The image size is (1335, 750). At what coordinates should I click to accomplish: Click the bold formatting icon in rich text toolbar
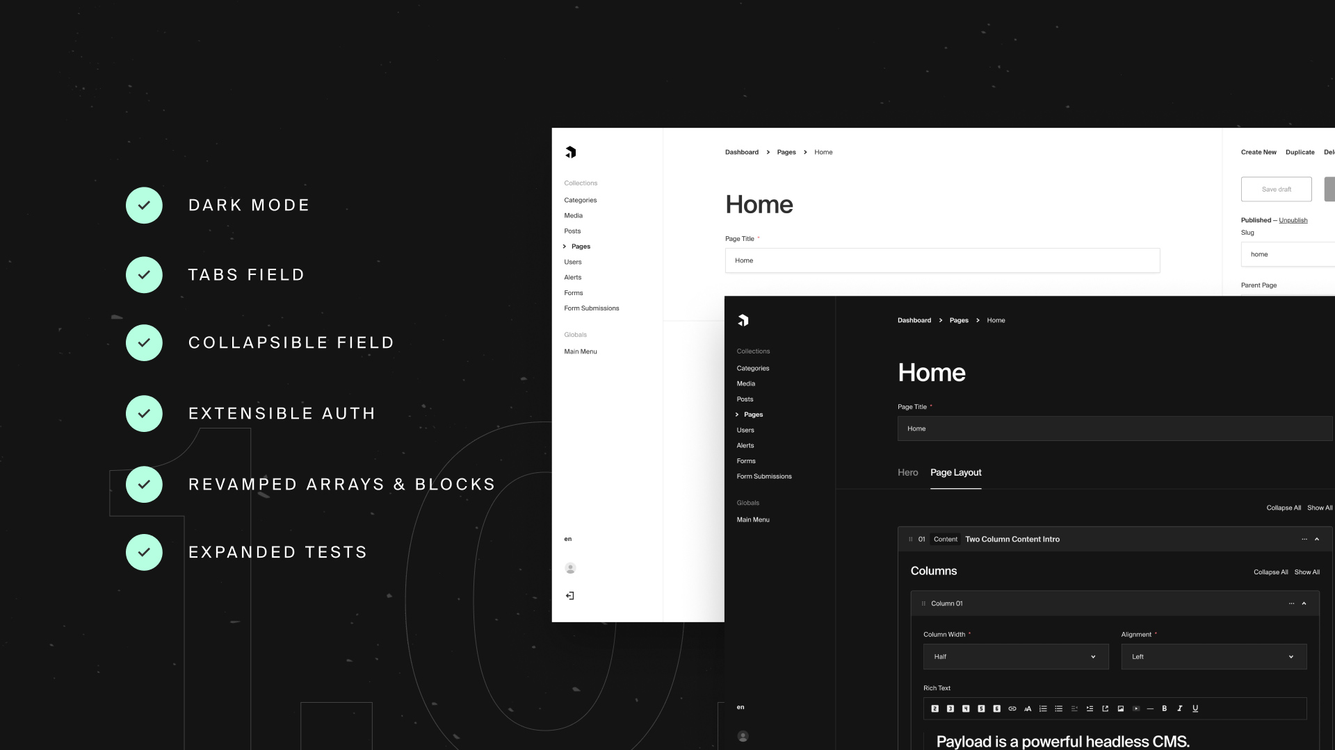tap(1163, 708)
